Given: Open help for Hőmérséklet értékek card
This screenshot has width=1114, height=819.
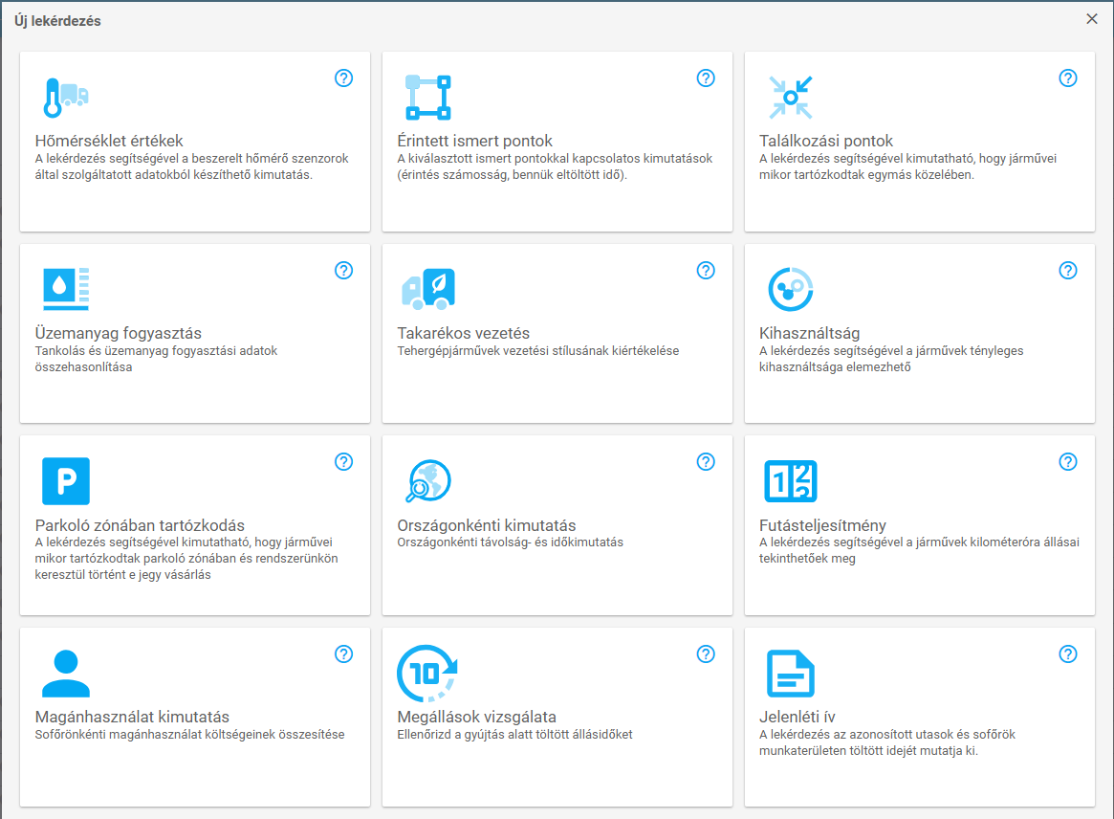Looking at the screenshot, I should (x=344, y=78).
